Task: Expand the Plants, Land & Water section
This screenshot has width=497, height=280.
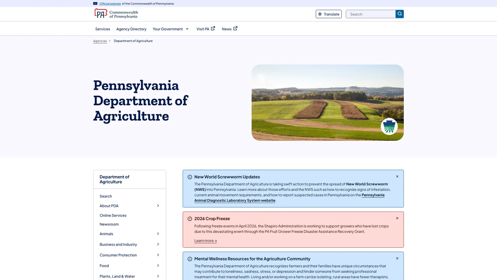Action: click(x=158, y=276)
